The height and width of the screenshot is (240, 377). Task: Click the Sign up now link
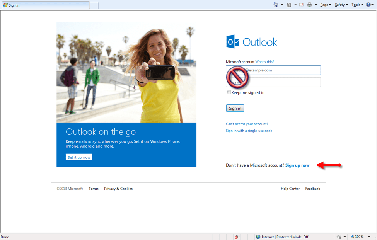click(x=297, y=165)
